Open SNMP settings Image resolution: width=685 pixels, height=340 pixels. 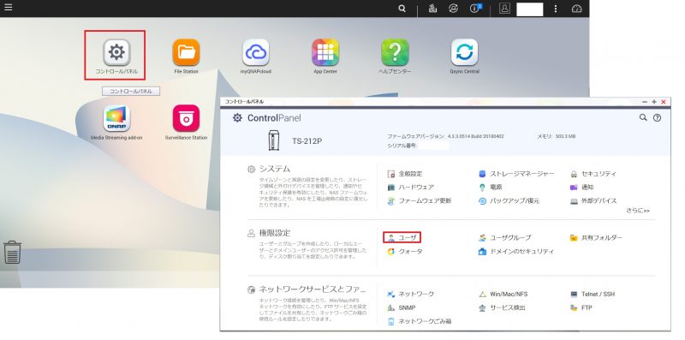coord(402,307)
